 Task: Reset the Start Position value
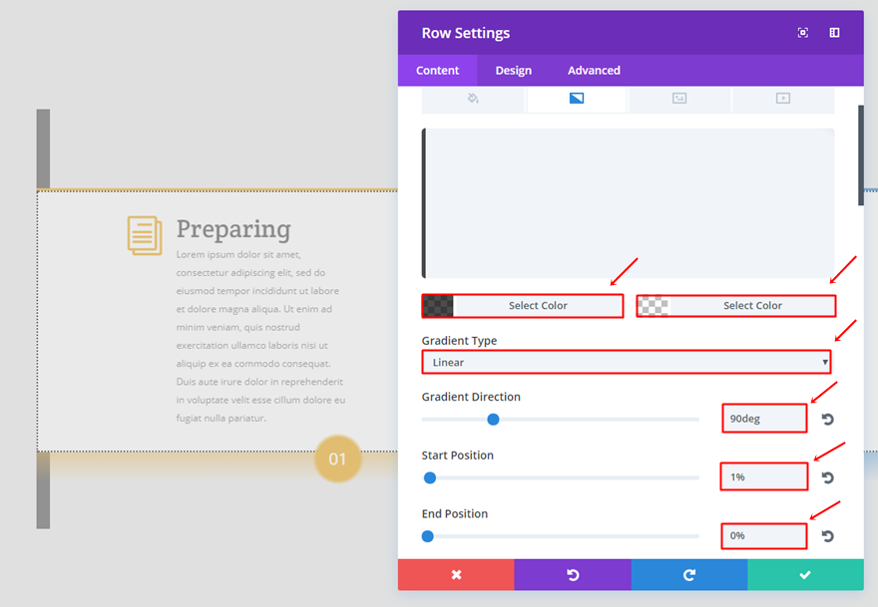point(827,477)
